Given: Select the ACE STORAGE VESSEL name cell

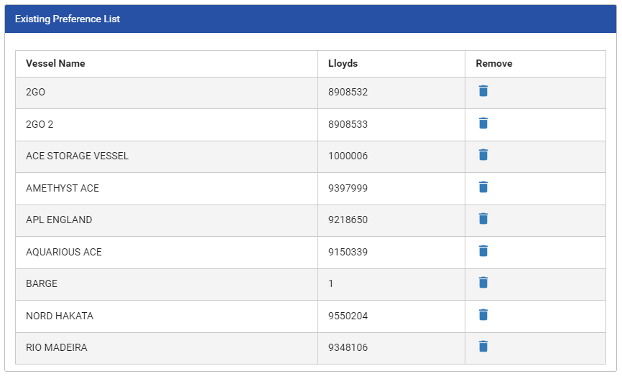Looking at the screenshot, I should pos(78,156).
